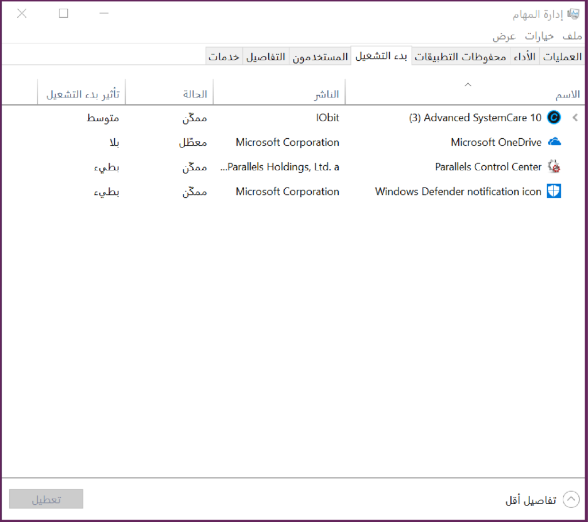Sort by the 'الحالة' column header
The image size is (588, 522).
click(x=169, y=92)
